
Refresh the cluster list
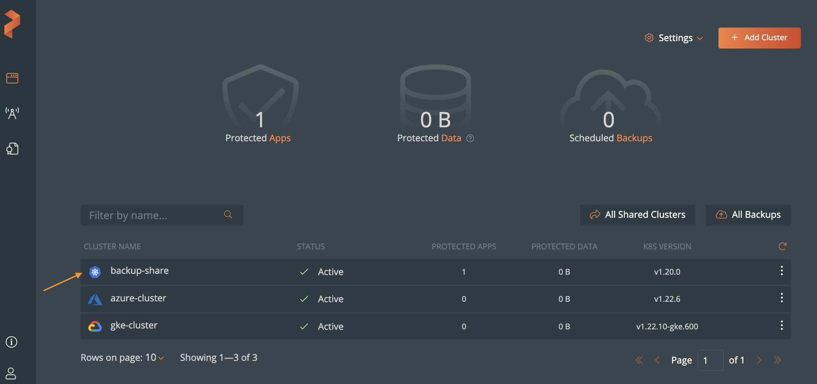(782, 247)
